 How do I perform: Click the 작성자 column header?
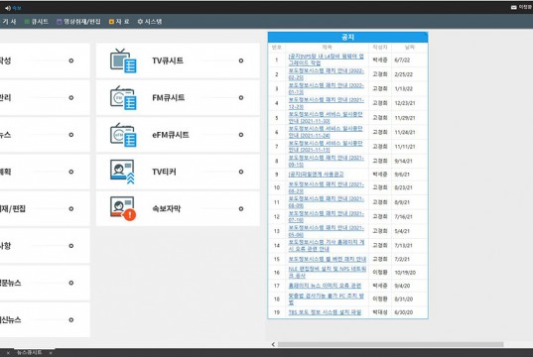point(380,48)
